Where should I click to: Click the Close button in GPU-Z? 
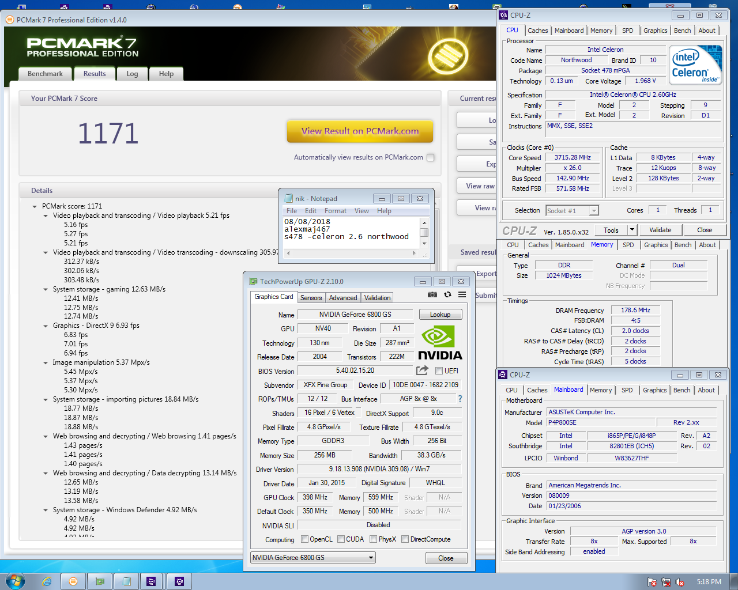[x=446, y=558]
